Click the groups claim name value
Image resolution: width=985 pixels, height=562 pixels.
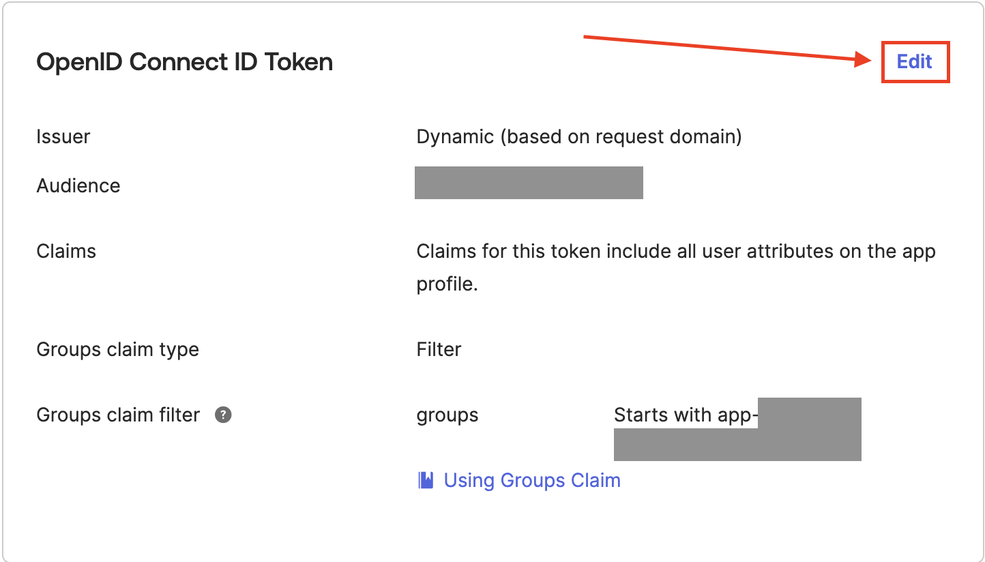447,415
